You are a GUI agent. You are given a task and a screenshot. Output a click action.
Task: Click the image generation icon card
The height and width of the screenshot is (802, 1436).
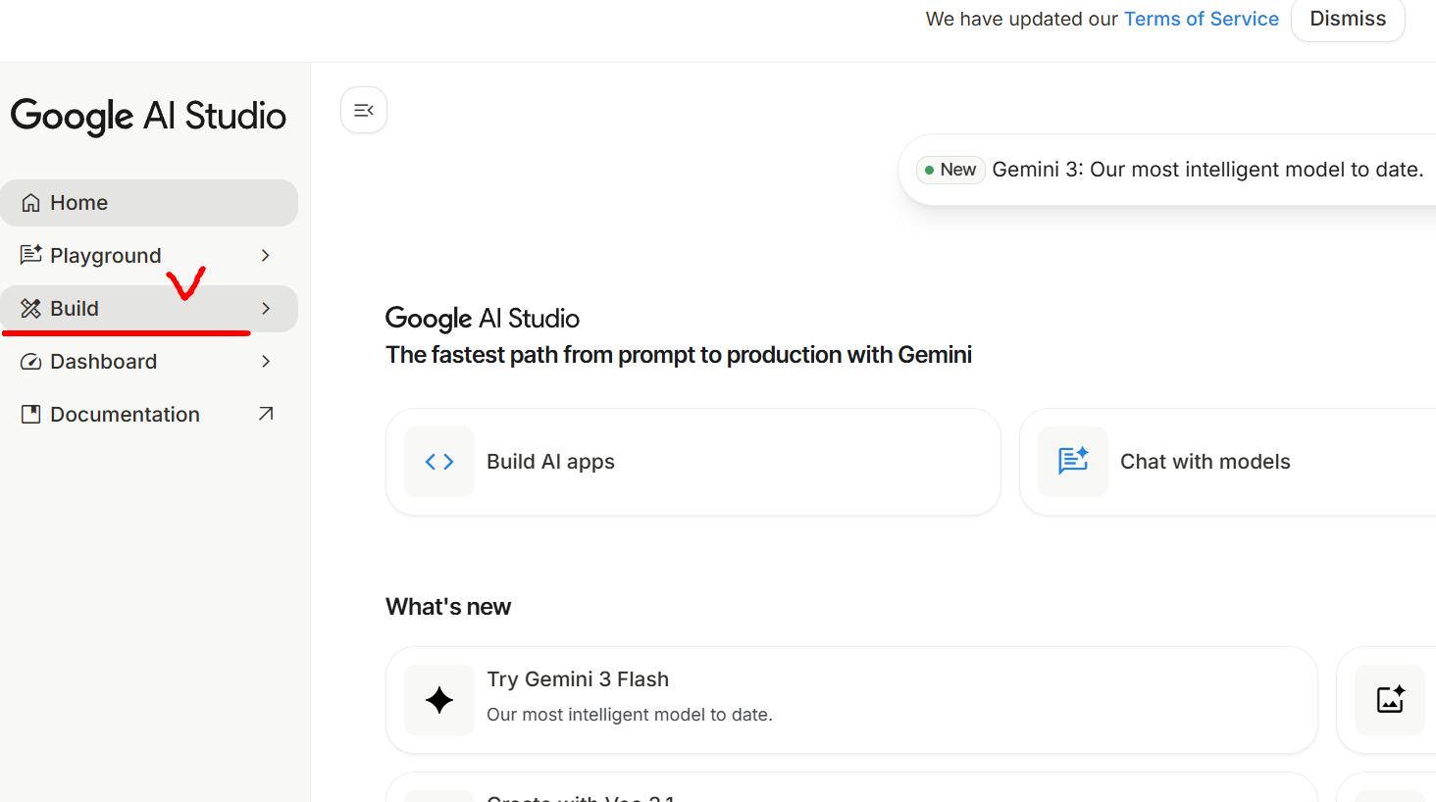point(1390,700)
